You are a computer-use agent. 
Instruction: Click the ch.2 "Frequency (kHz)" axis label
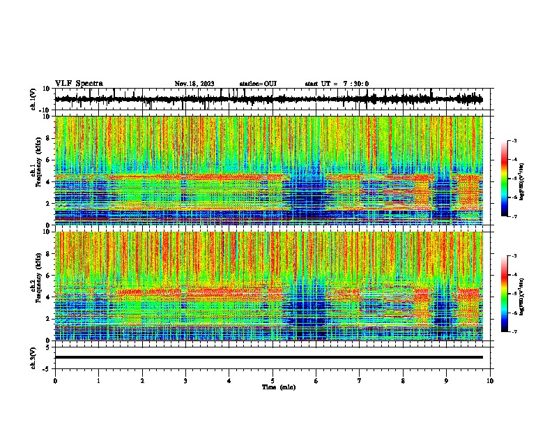38,278
